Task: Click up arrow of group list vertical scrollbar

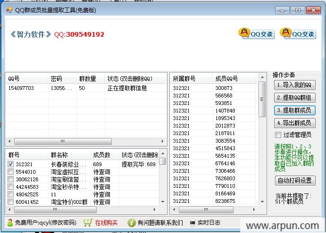Action: (163, 153)
